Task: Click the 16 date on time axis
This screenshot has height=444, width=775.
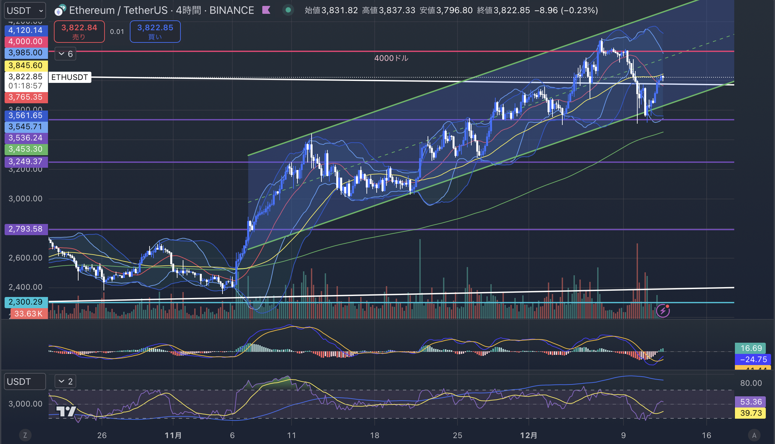Action: pyautogui.click(x=707, y=435)
